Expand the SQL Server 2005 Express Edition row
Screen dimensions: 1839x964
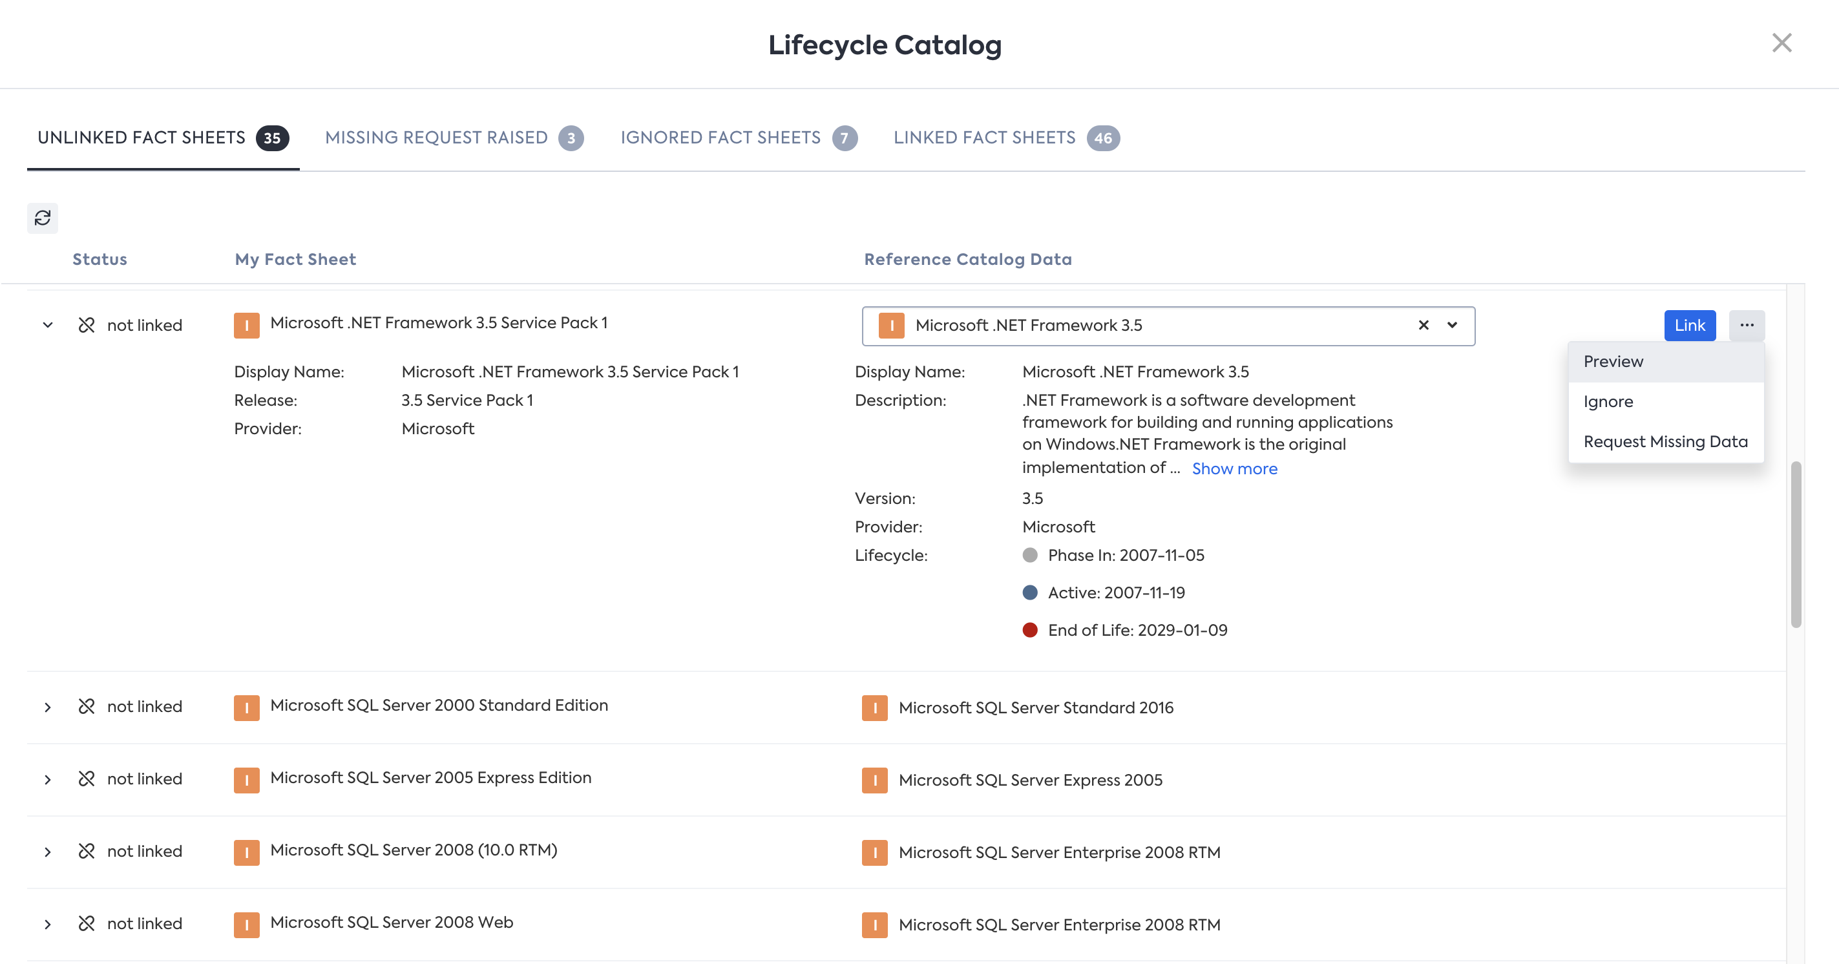tap(48, 779)
